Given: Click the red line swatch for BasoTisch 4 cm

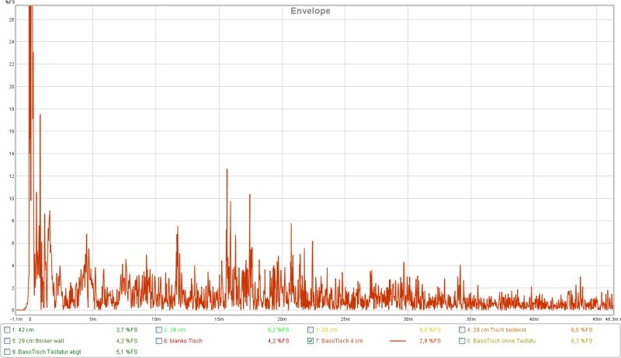Looking at the screenshot, I should pyautogui.click(x=397, y=341).
